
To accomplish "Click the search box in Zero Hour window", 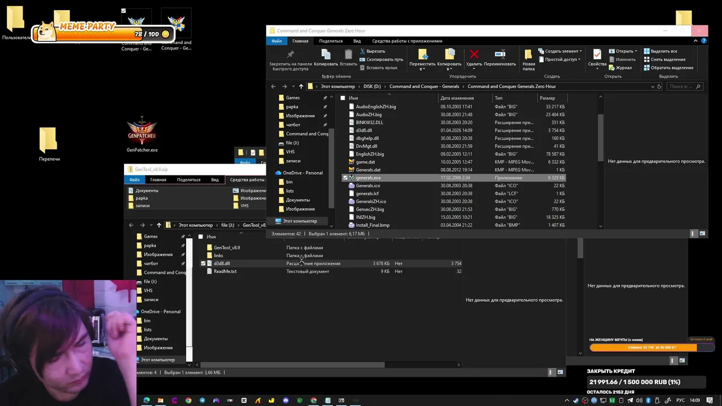I will (x=684, y=86).
